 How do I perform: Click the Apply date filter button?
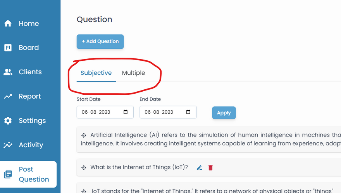[x=224, y=113]
